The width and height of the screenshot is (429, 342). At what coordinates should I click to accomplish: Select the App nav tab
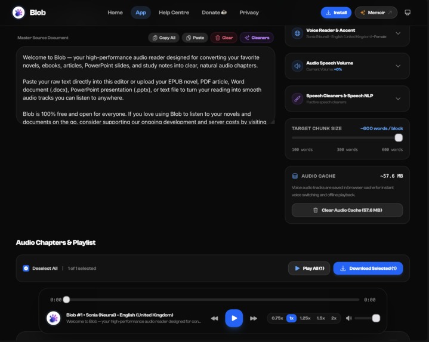pyautogui.click(x=141, y=13)
